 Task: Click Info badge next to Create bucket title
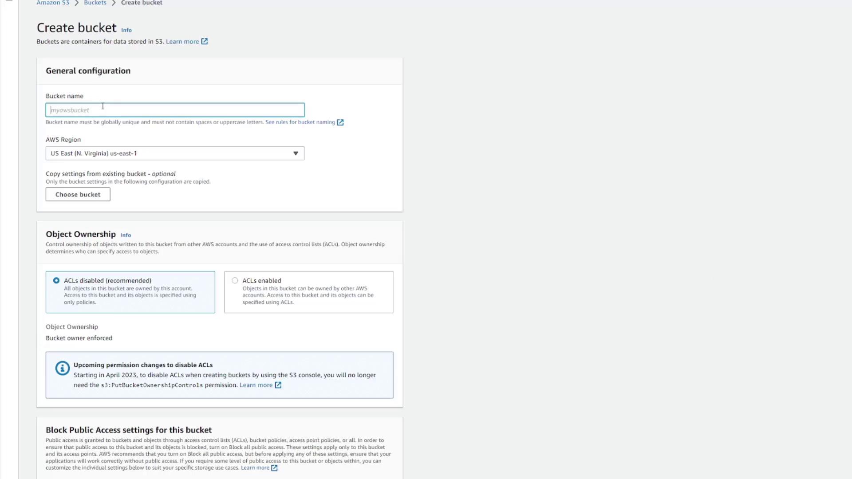(x=126, y=30)
